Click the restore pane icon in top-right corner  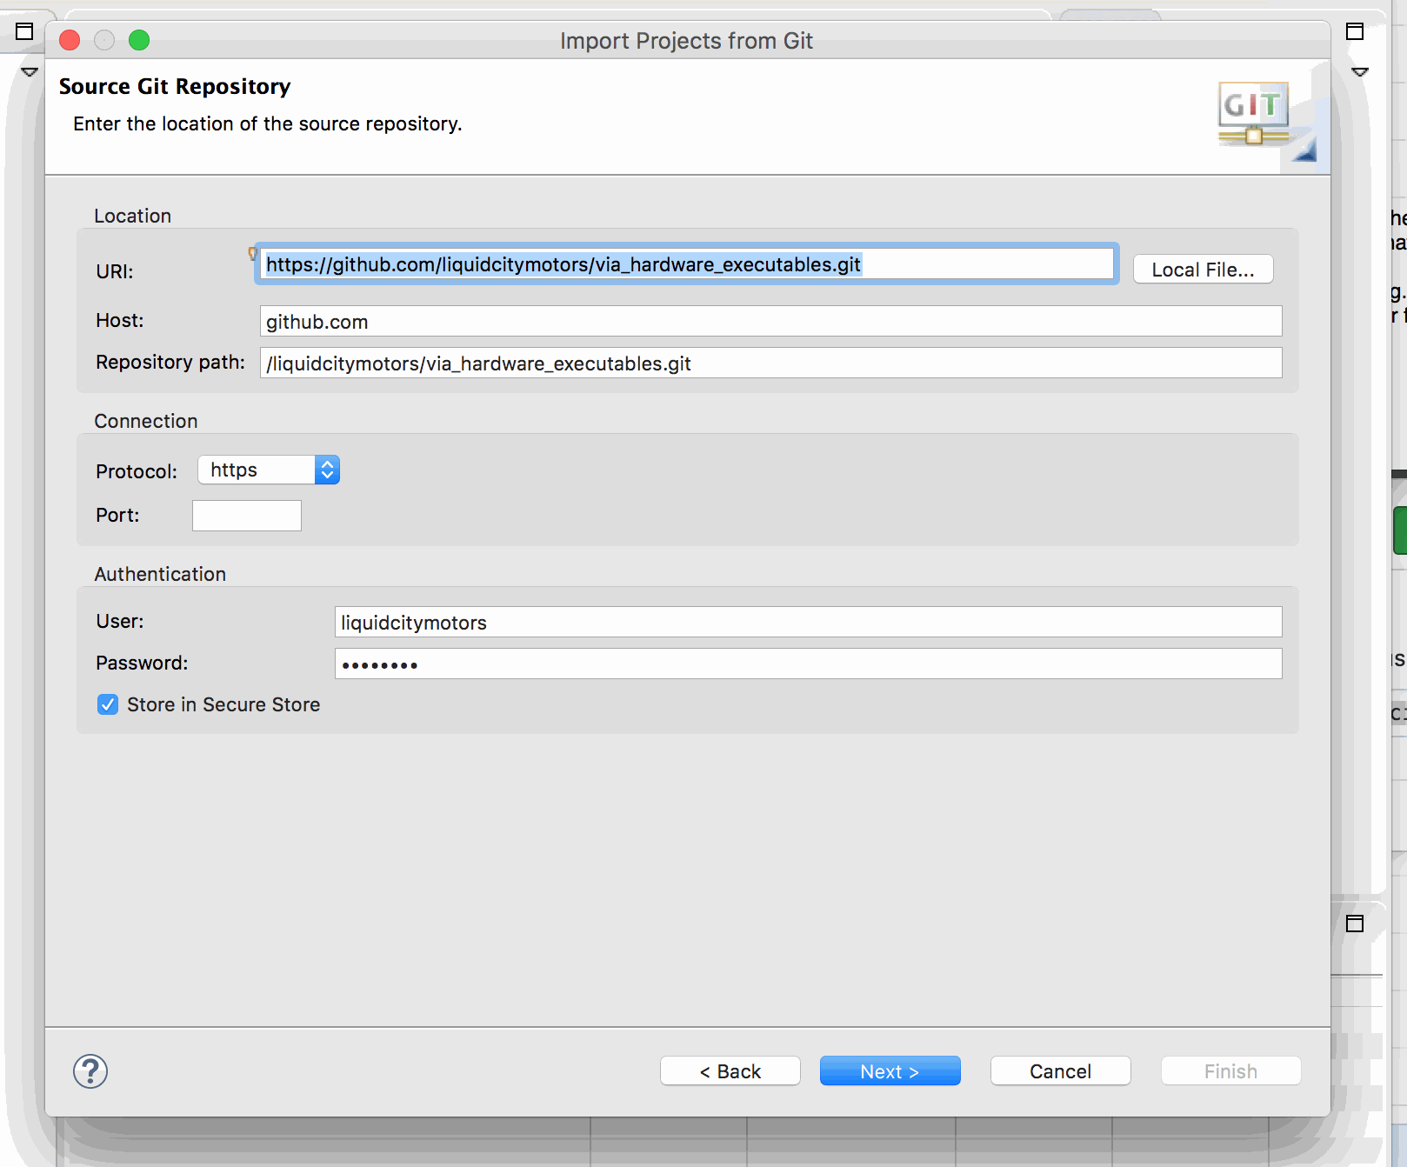[1355, 31]
